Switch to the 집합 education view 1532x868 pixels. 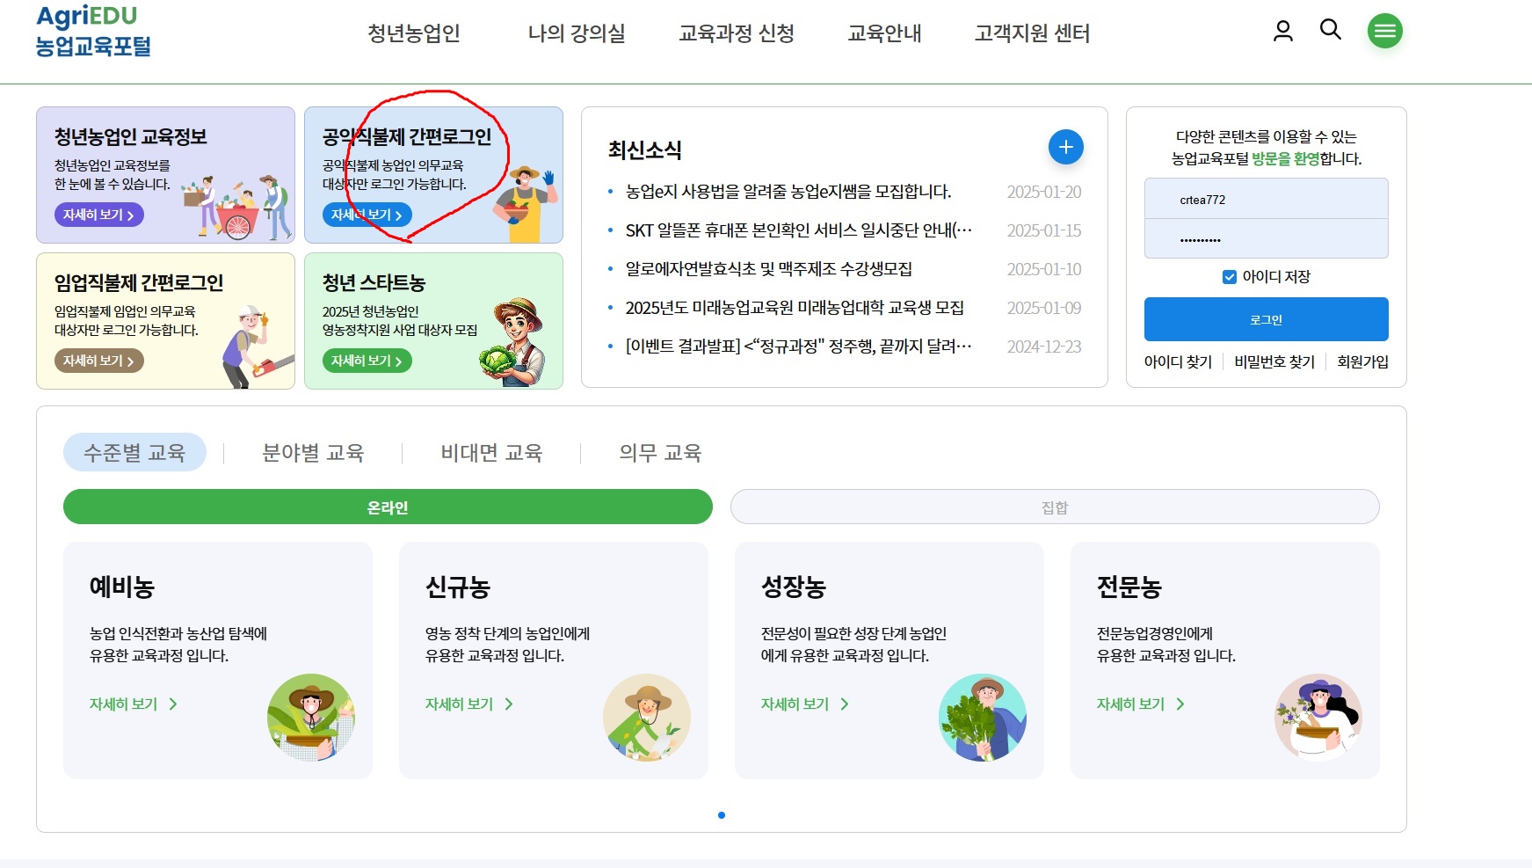(1055, 507)
